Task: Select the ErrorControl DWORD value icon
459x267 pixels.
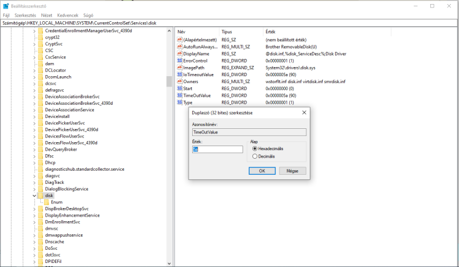Action: pyautogui.click(x=180, y=61)
